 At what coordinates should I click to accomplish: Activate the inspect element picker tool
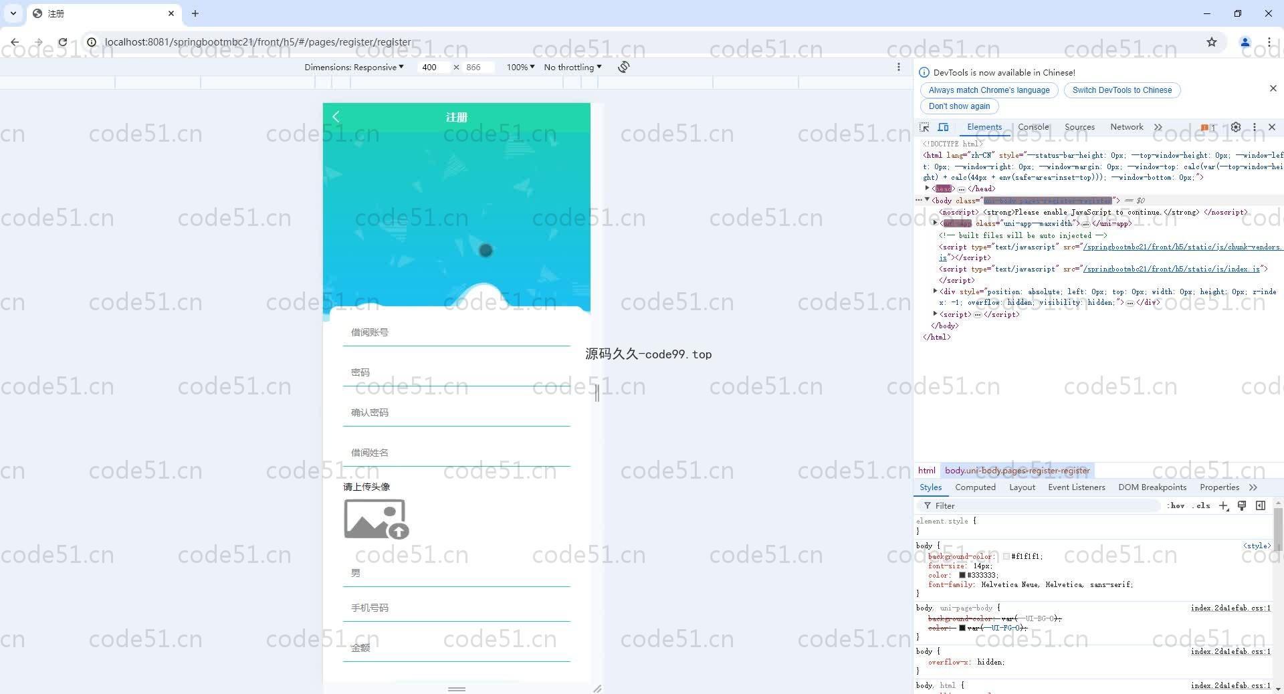coord(925,127)
